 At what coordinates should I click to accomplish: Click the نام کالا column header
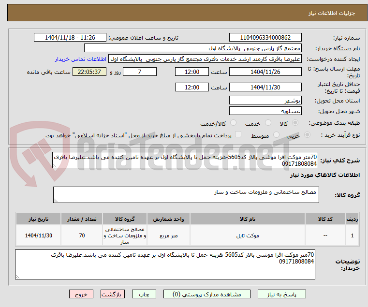248,219
